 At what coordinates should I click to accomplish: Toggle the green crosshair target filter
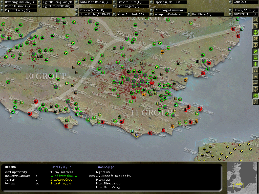255,32
